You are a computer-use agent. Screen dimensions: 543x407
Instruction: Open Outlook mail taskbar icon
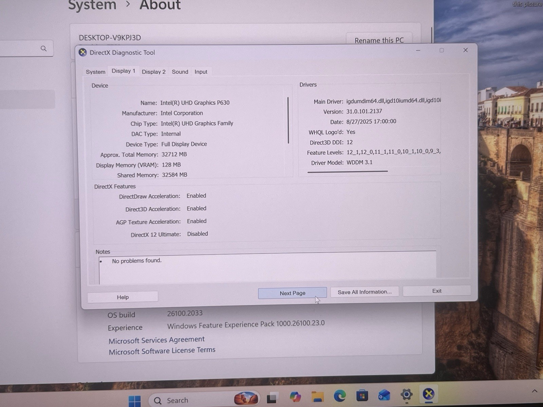click(x=384, y=395)
